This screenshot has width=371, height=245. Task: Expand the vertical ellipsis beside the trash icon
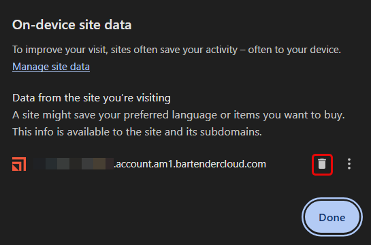pos(349,164)
